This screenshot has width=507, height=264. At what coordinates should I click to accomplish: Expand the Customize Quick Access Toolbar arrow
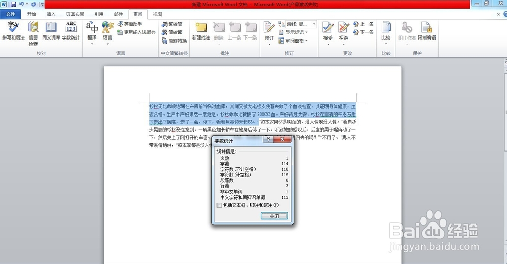coord(42,4)
